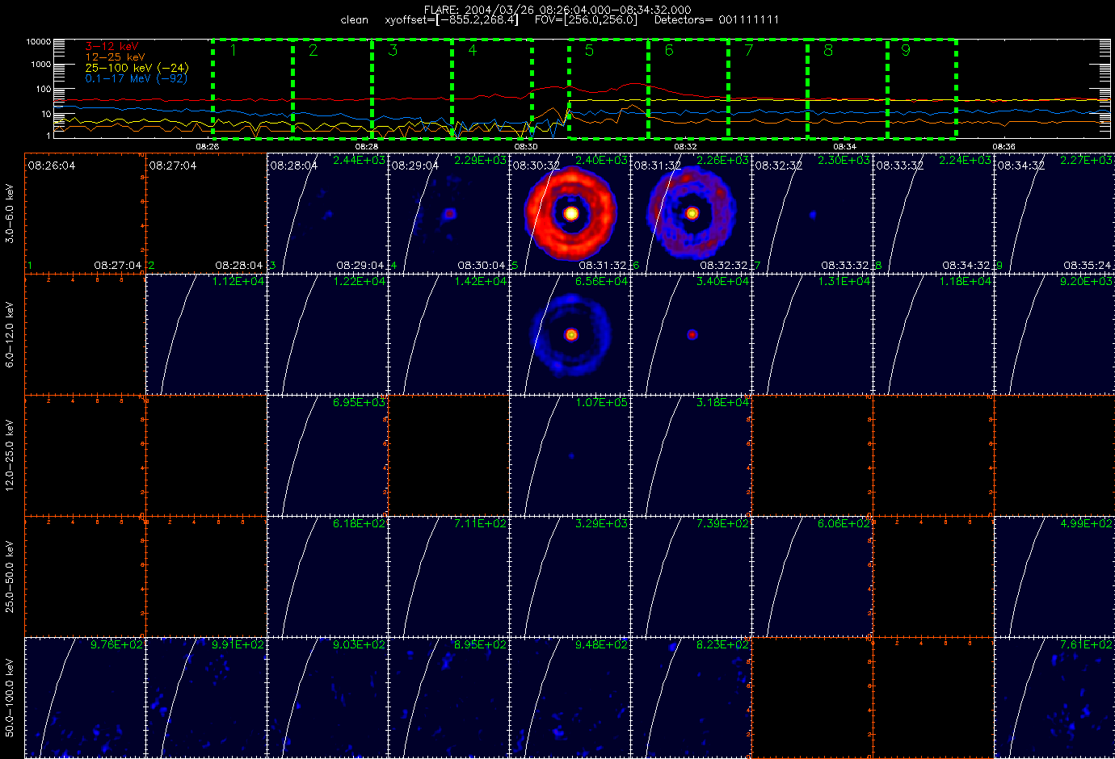Select interval 9 label in the light-curve plot
Image resolution: width=1115 pixels, height=759 pixels.
coord(906,50)
